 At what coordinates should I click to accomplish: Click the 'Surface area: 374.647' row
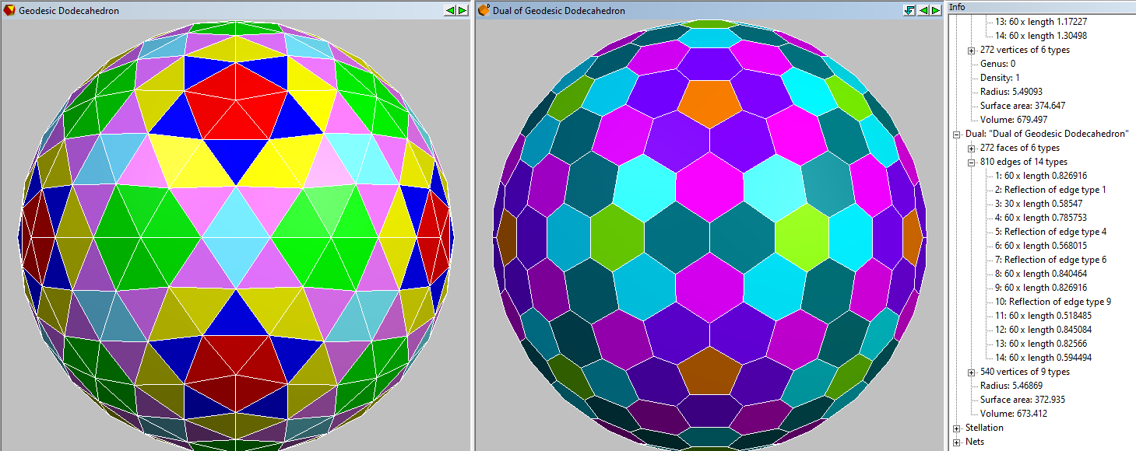tap(1023, 106)
